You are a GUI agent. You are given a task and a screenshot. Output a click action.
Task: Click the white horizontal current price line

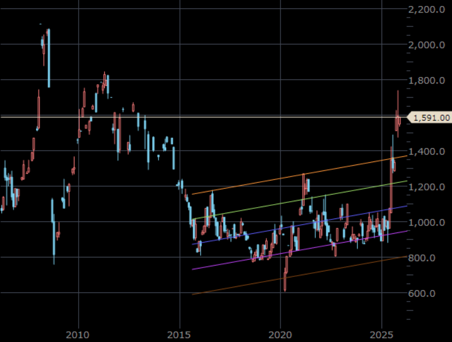tap(237, 117)
